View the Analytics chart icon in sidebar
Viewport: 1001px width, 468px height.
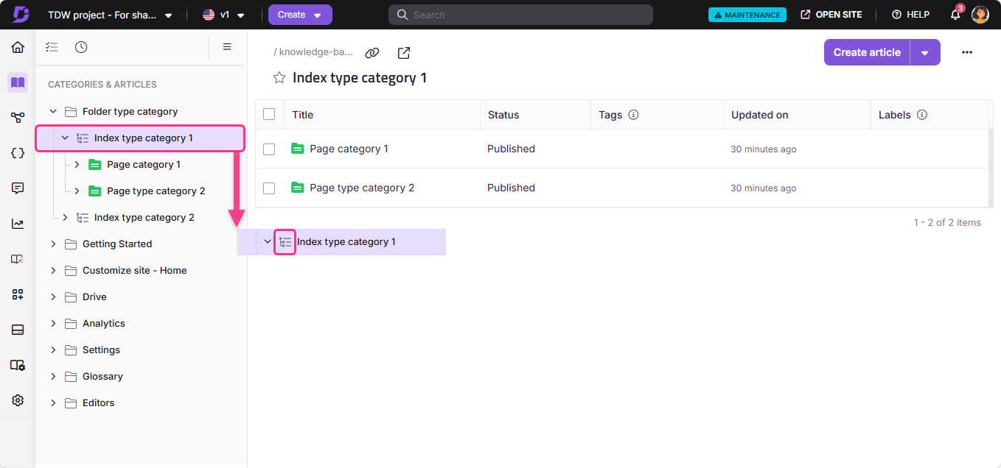(17, 223)
